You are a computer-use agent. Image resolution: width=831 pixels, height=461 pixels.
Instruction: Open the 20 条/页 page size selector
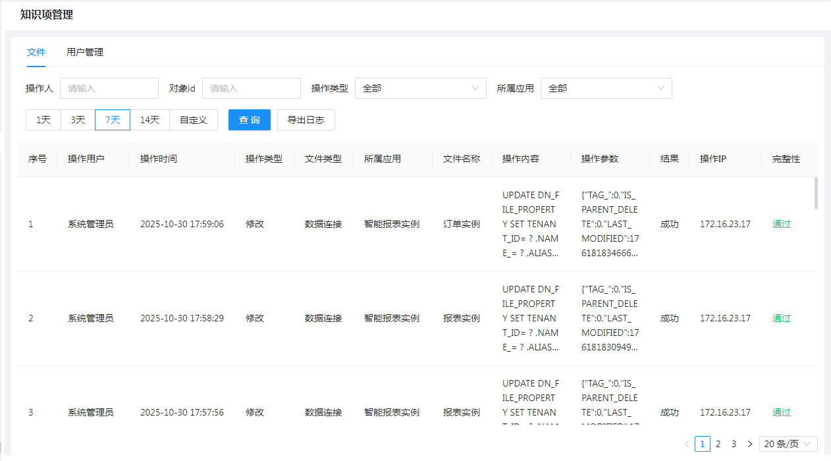point(788,444)
